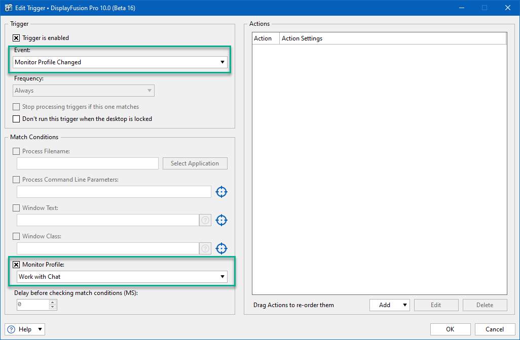Click into the Window Text input field
The height and width of the screenshot is (340, 520).
tap(108, 220)
